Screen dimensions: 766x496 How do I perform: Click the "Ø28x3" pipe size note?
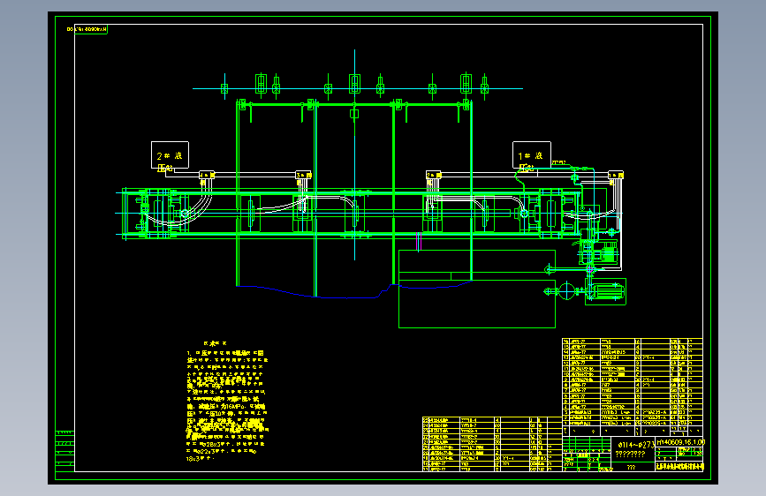click(x=212, y=444)
